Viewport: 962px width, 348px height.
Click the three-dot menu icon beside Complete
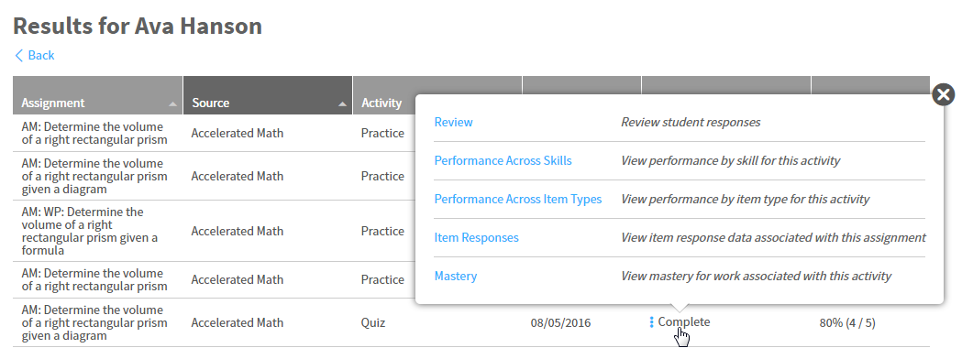point(651,322)
